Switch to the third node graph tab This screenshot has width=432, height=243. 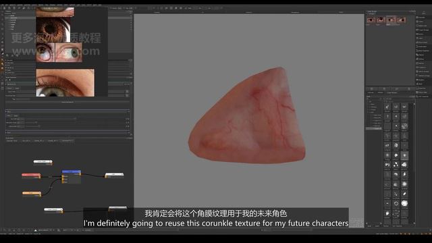point(39,141)
